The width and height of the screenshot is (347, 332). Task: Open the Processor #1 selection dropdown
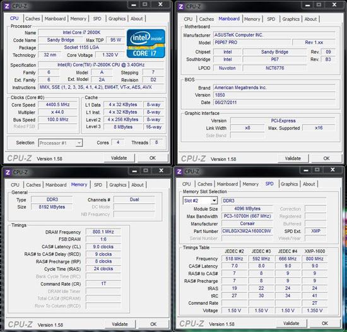tap(61, 143)
